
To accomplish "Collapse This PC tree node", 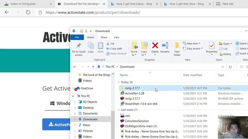I will (73, 96).
